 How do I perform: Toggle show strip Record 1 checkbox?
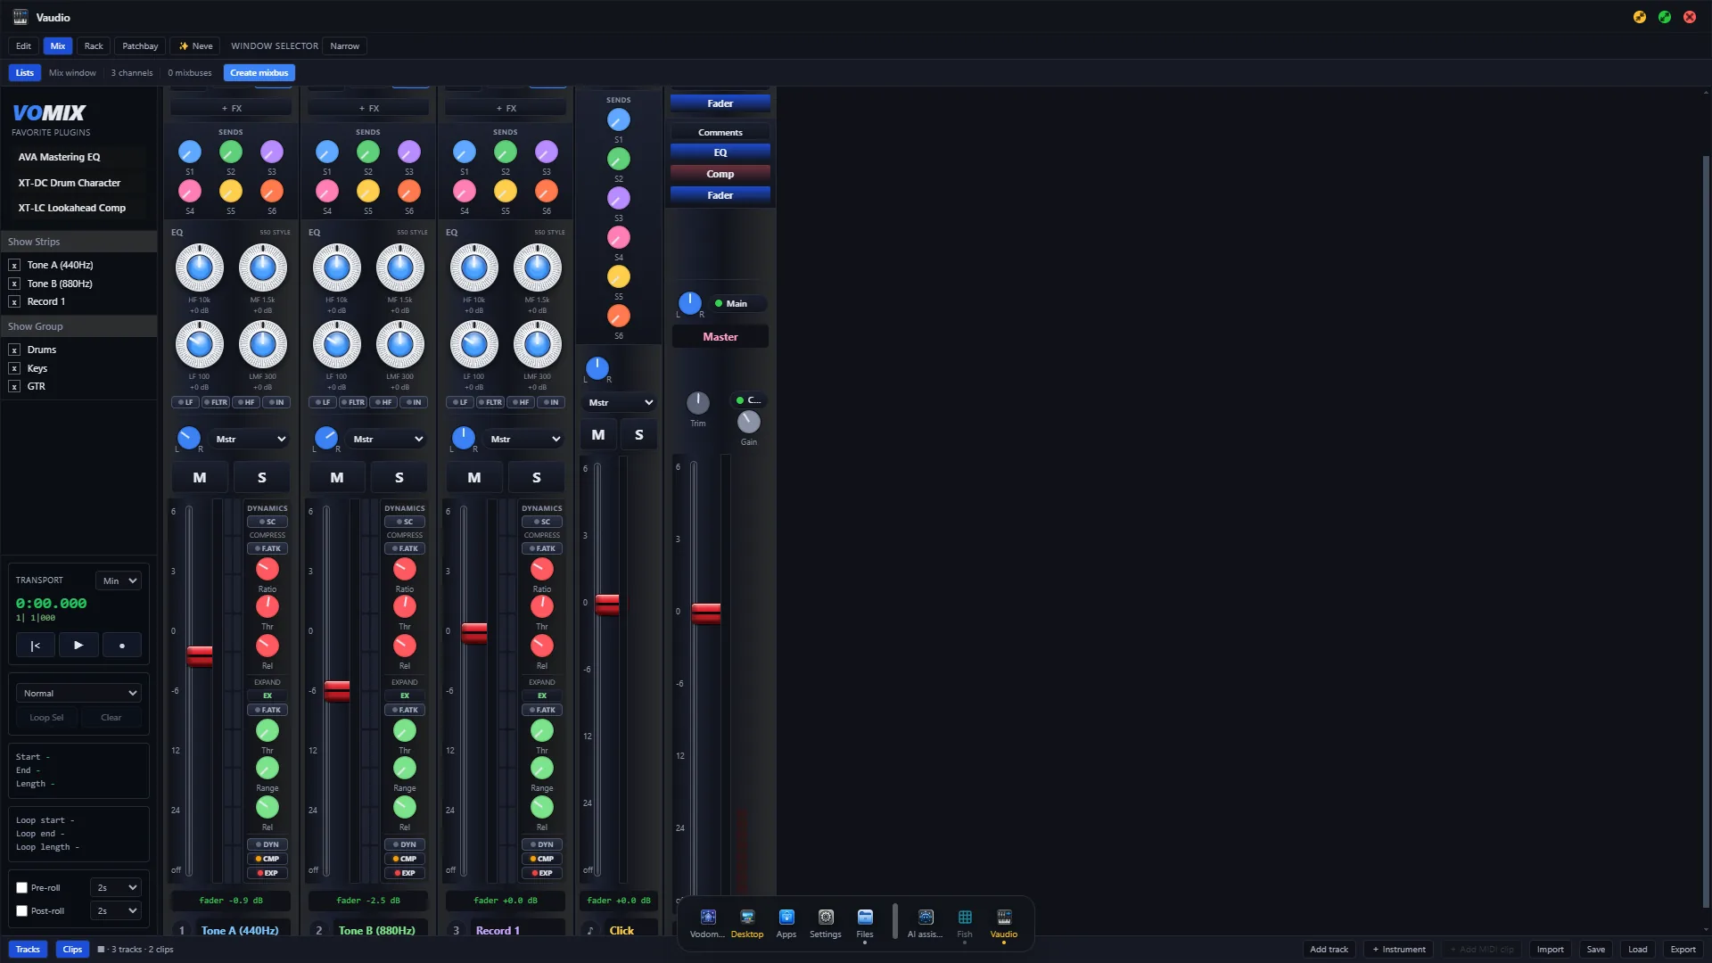(14, 302)
